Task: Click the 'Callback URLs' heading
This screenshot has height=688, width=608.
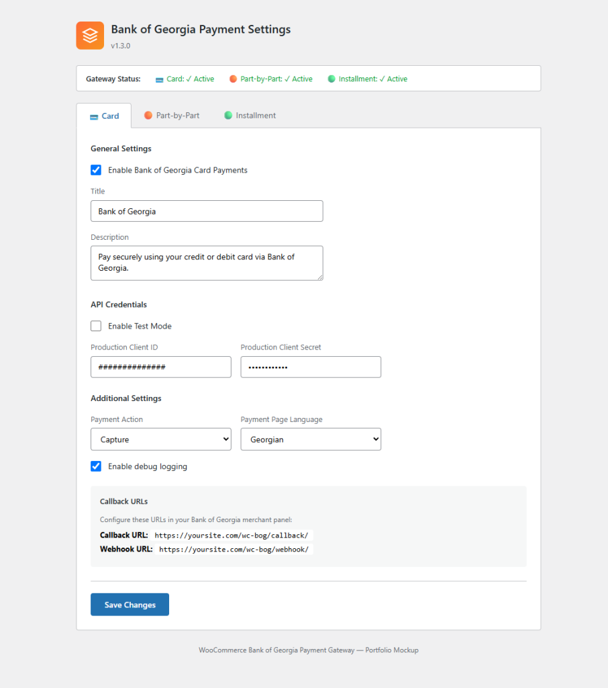Action: [123, 501]
